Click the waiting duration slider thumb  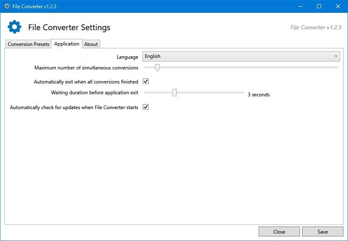[175, 93]
